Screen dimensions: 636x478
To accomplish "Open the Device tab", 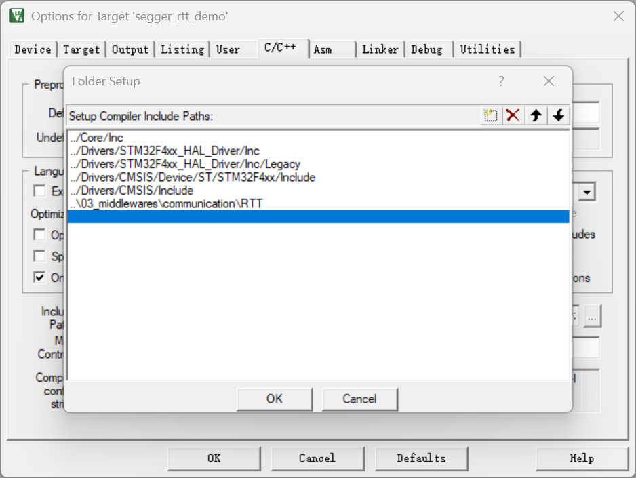I will click(33, 49).
